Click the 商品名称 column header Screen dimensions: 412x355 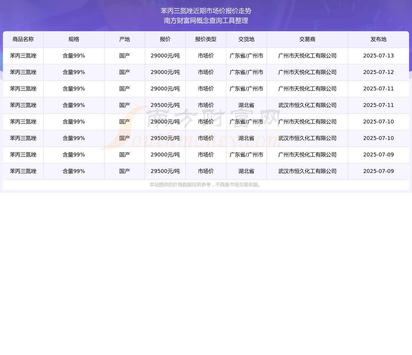coord(23,39)
